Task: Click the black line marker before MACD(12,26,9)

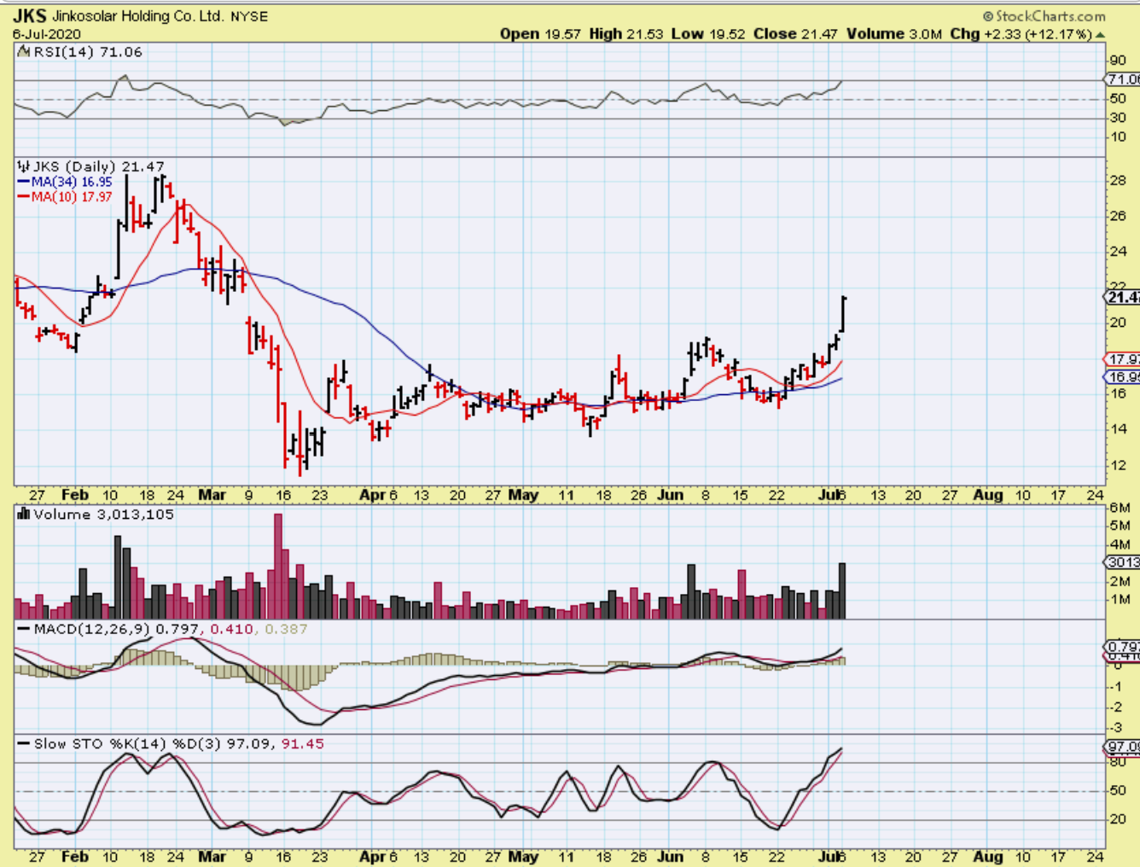Action: pyautogui.click(x=24, y=630)
